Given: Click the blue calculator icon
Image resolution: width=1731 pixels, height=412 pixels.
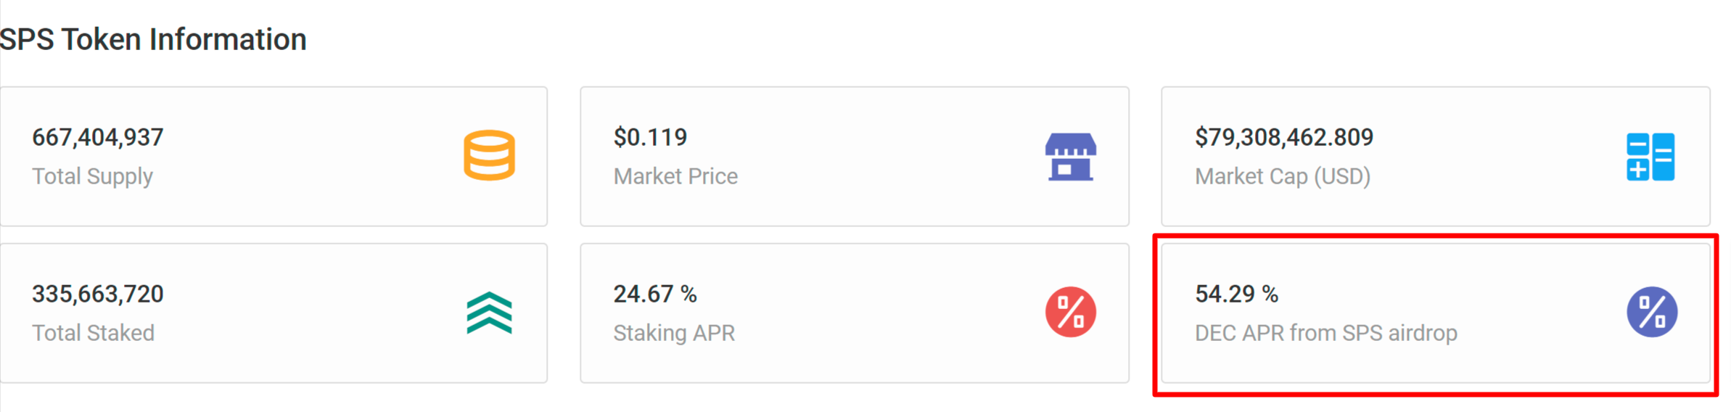Looking at the screenshot, I should [1650, 156].
